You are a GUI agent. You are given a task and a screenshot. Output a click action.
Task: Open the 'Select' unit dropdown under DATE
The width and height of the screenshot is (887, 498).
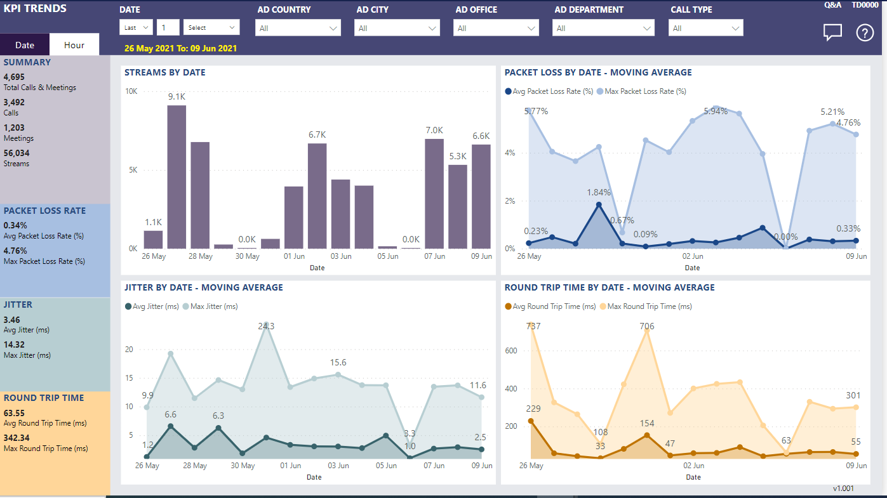pos(211,27)
